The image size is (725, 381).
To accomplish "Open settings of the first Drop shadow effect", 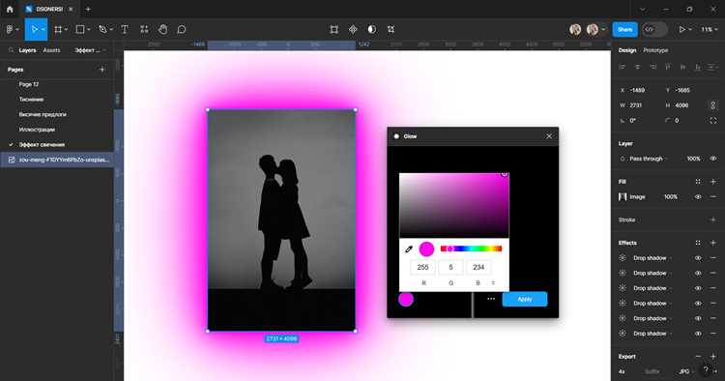I will point(623,258).
